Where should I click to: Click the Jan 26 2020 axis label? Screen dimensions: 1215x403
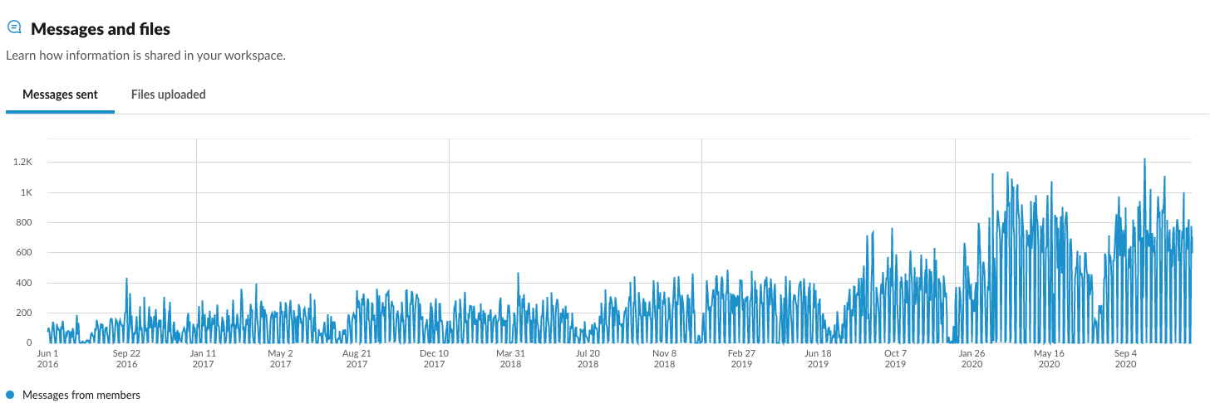tap(972, 358)
